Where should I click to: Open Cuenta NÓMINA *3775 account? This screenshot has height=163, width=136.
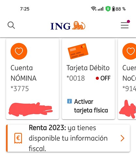(32, 79)
